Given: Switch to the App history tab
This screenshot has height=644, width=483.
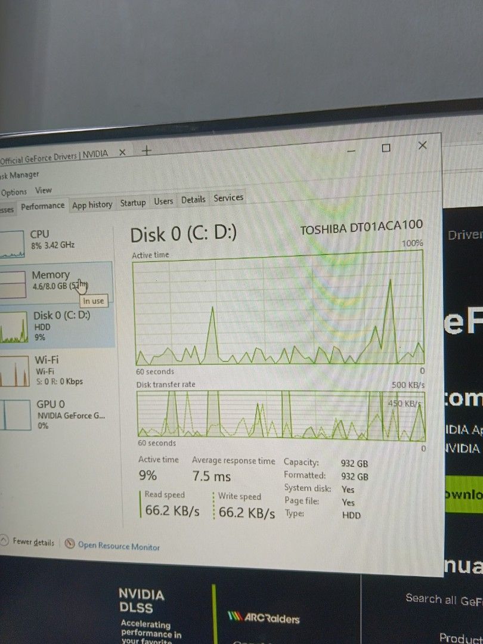Looking at the screenshot, I should click(92, 205).
